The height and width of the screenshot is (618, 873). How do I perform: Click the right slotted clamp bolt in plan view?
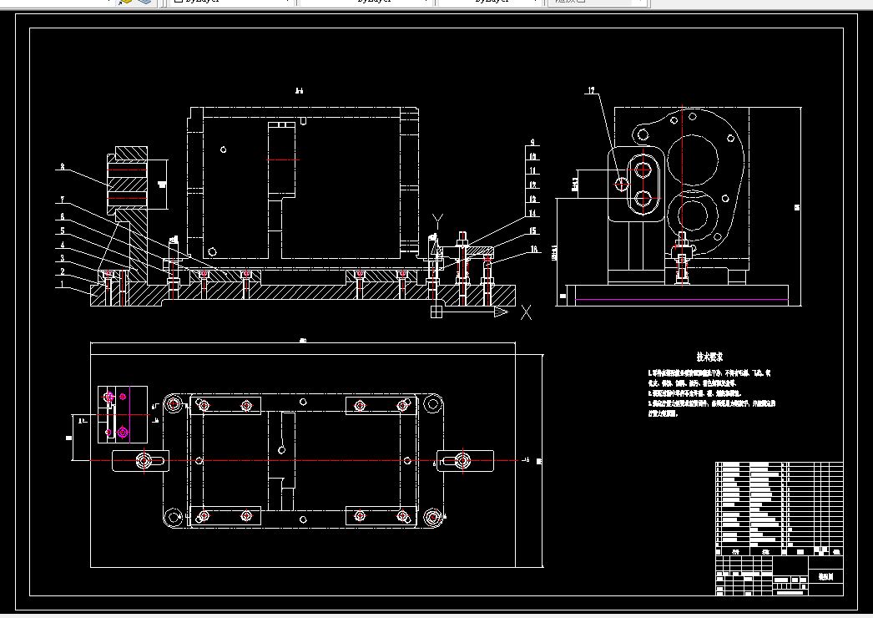pyautogui.click(x=462, y=460)
